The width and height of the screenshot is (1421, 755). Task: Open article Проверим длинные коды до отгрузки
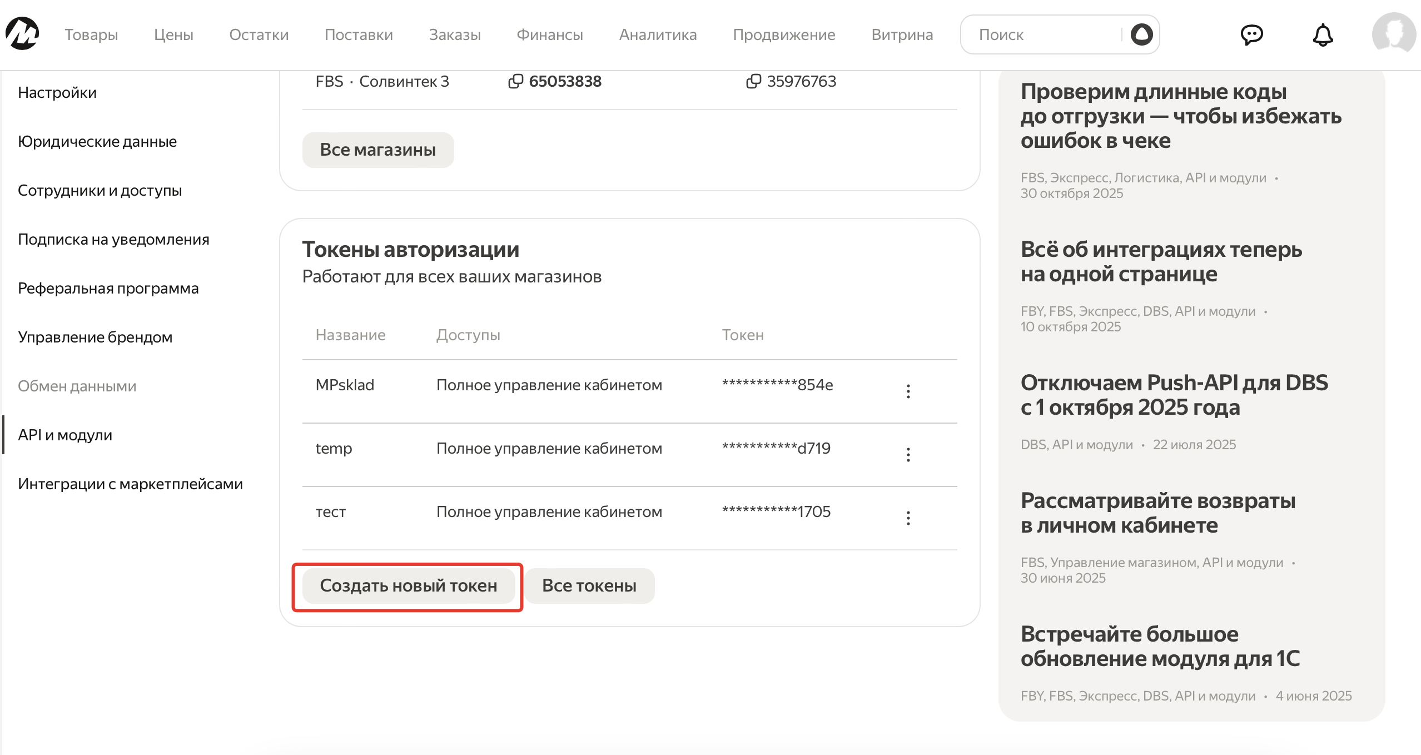1180,116
